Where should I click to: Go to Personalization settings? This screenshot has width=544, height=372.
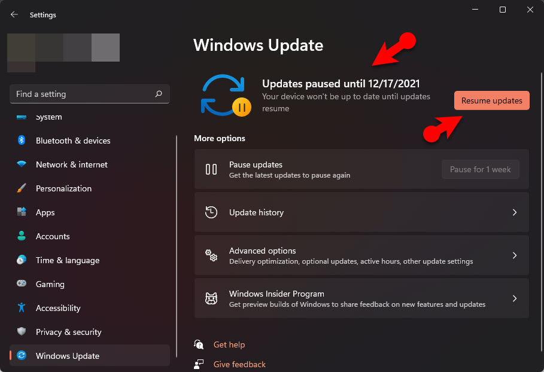90,188
